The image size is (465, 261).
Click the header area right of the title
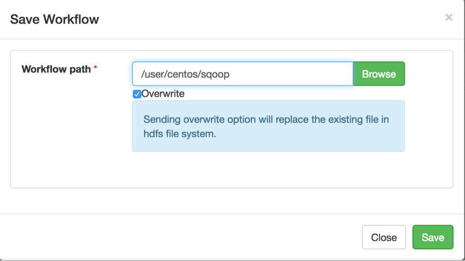(269, 20)
